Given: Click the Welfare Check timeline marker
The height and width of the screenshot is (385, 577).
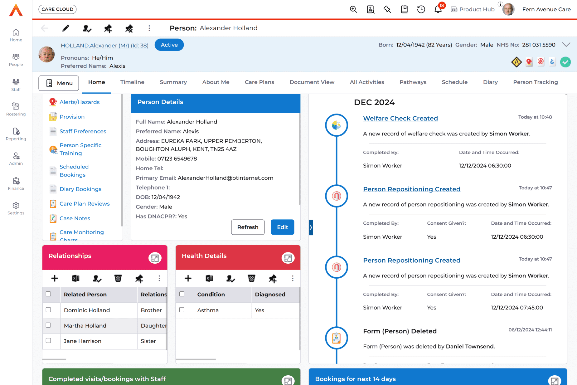Looking at the screenshot, I should coord(336,125).
